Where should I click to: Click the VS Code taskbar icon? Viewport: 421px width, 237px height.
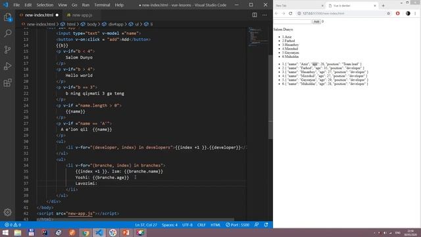[x=99, y=232]
